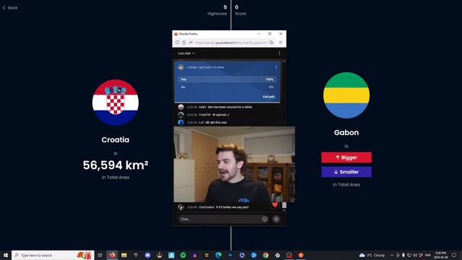The width and height of the screenshot is (462, 260).
Task: Open the notification center icon
Action: [454, 255]
